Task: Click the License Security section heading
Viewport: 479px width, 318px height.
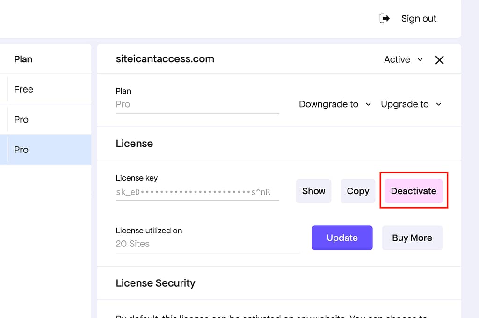Action: (x=155, y=283)
